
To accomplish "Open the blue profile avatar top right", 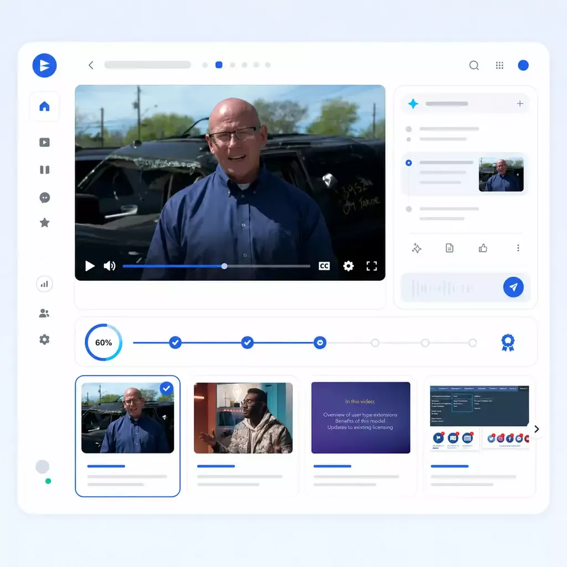I will [x=523, y=65].
